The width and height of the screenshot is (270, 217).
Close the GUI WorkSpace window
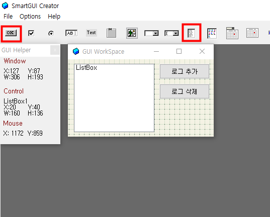[x=202, y=51]
